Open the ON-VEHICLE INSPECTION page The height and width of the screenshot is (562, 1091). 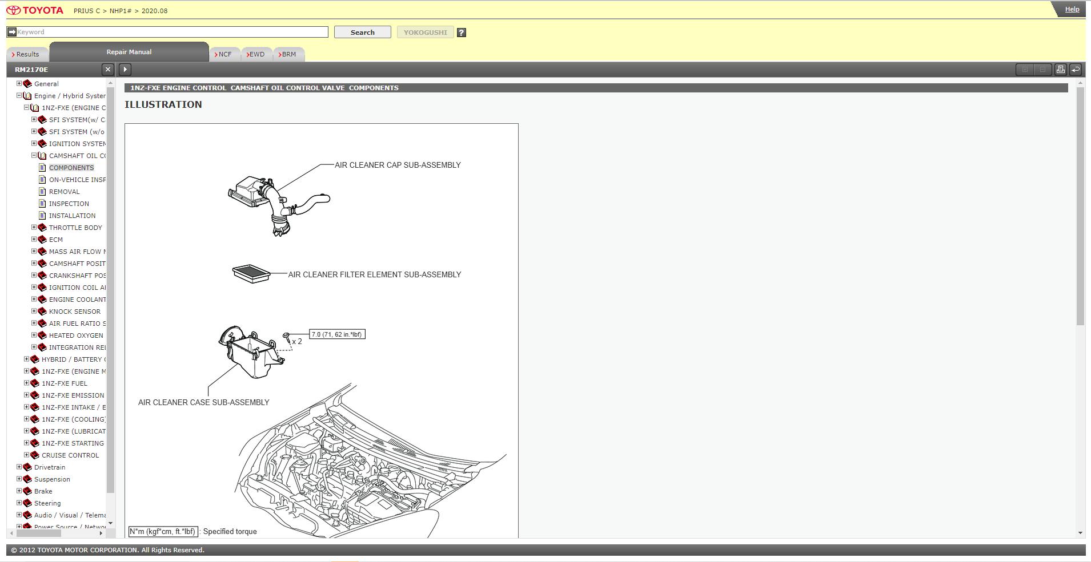77,180
